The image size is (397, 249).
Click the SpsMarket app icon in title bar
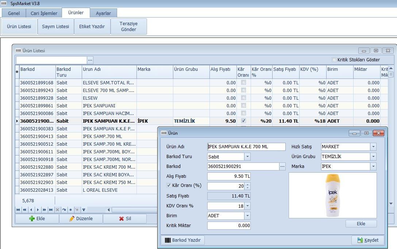pyautogui.click(x=4, y=3)
